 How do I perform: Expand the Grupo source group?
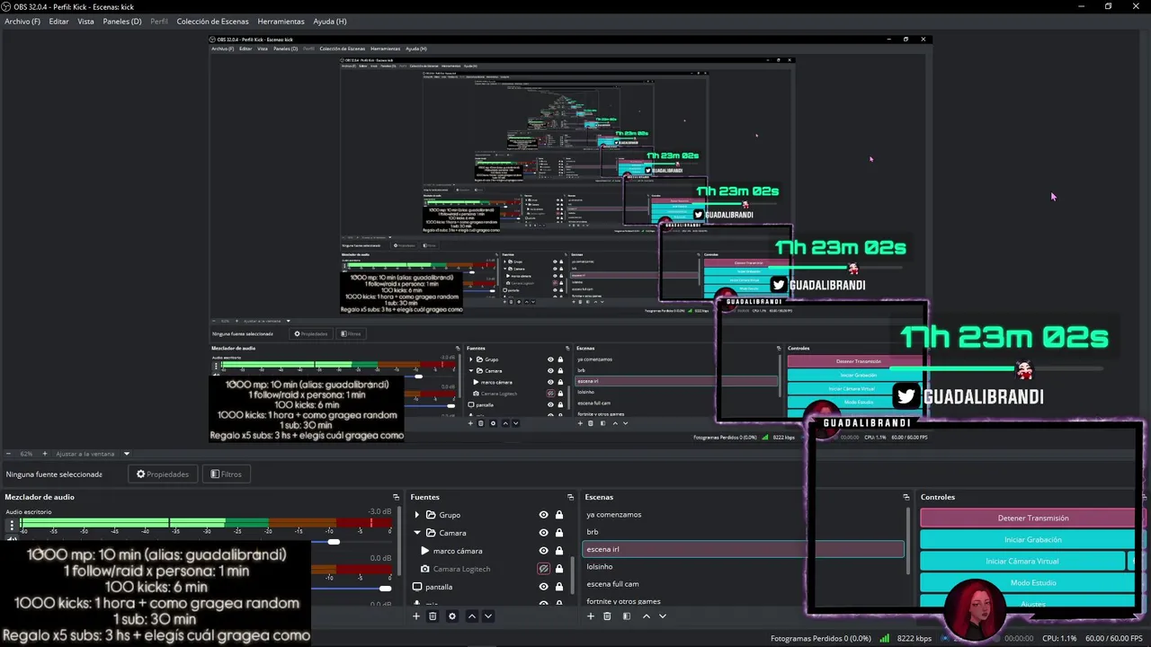(x=416, y=515)
